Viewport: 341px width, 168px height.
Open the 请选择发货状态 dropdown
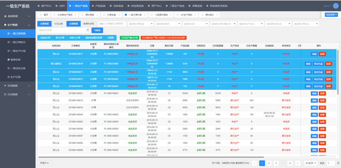[x=278, y=24]
